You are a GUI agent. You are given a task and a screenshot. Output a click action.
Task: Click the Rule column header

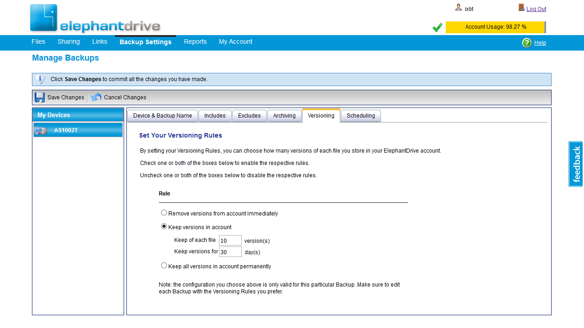(164, 194)
